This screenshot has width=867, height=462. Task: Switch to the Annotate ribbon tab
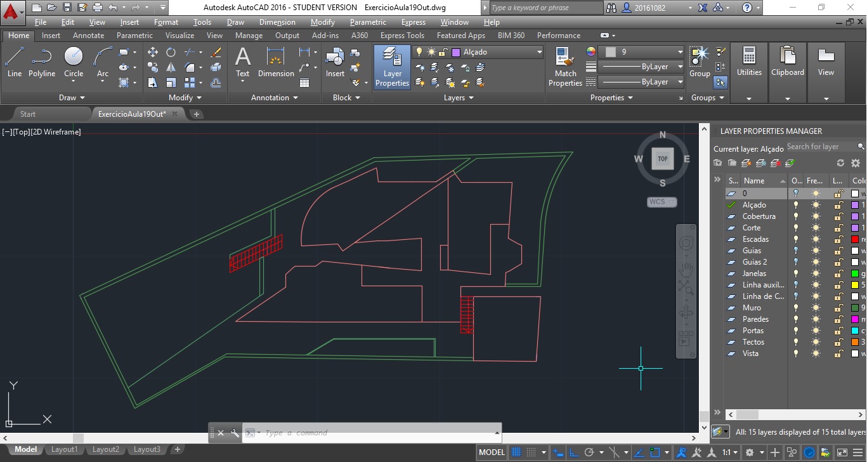tap(88, 35)
